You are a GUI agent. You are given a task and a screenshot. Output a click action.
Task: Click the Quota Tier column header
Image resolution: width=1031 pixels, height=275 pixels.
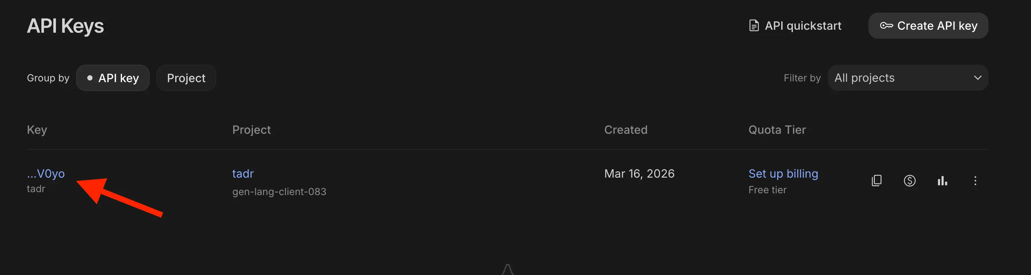[x=777, y=130]
